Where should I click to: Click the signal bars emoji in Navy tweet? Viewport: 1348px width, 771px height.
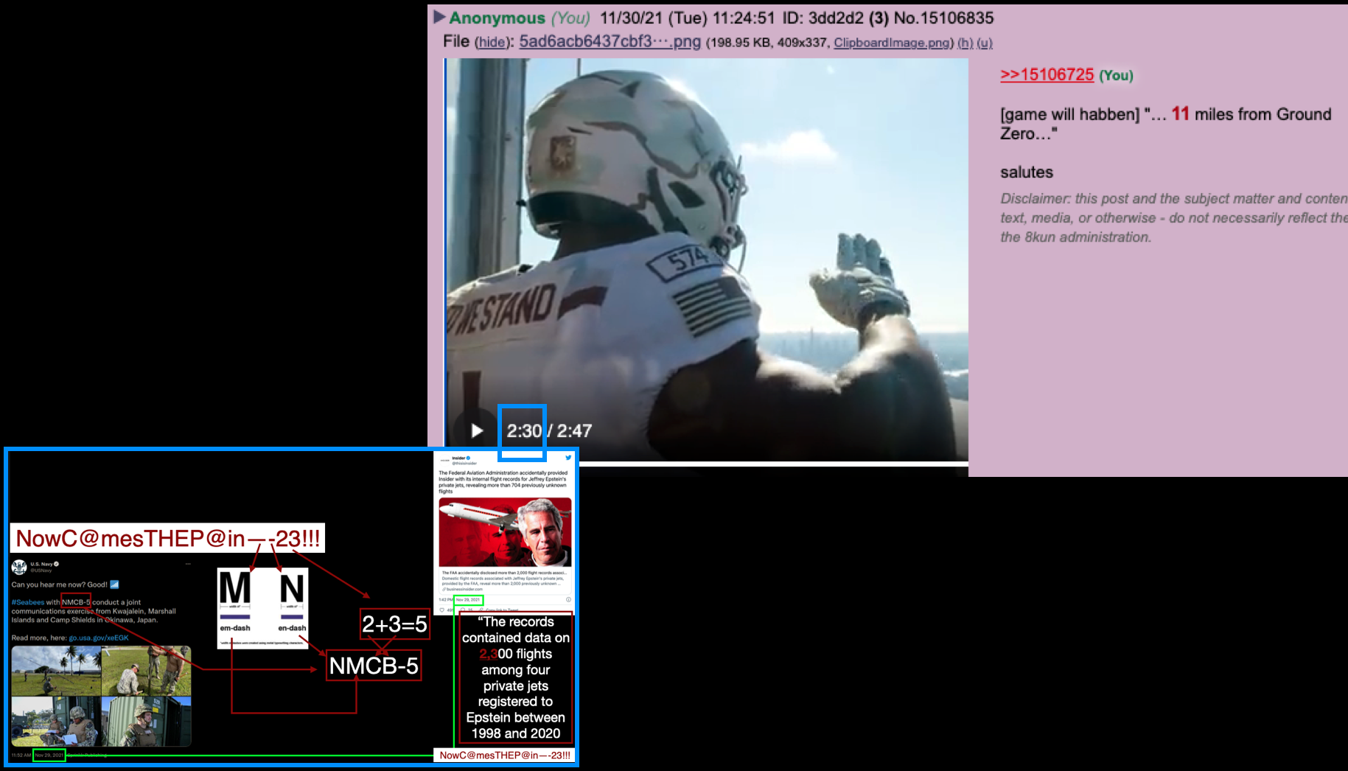[x=114, y=585]
